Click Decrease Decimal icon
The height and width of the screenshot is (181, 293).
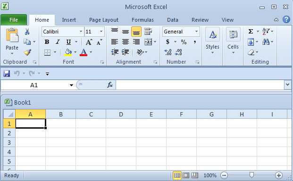click(178, 52)
